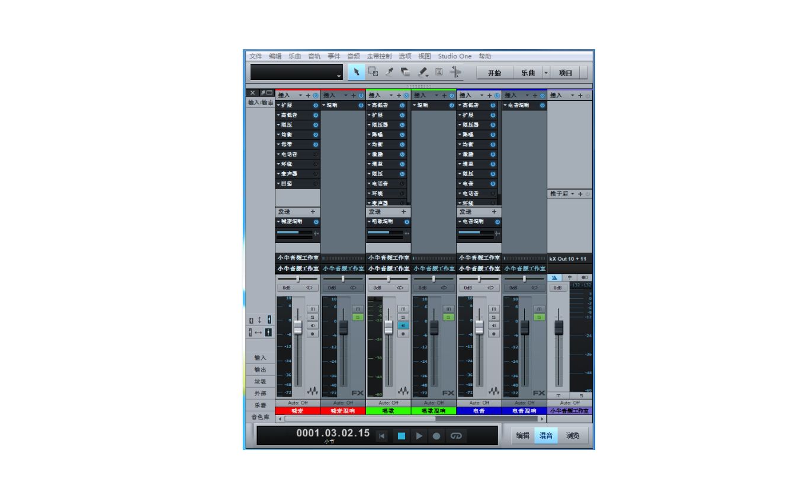Close the mixer console with X icon

pos(252,94)
